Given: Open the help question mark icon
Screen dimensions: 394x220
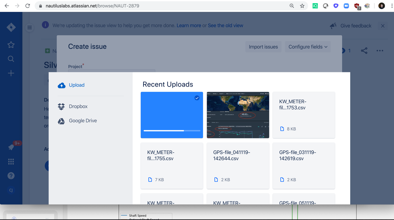Looking at the screenshot, I should click(x=11, y=176).
